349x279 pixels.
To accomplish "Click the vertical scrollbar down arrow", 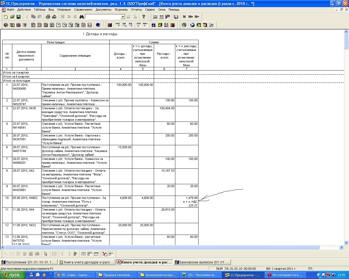I will [x=346, y=242].
